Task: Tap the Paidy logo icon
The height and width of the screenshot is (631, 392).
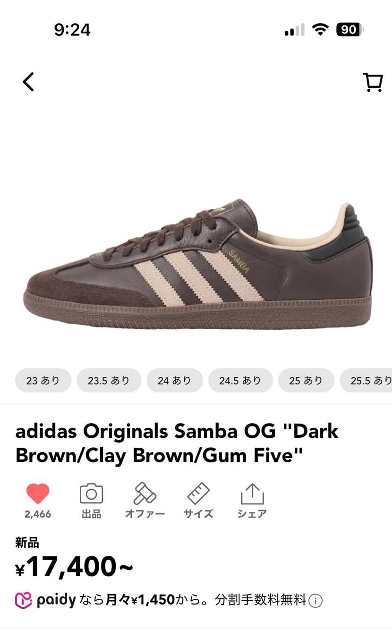Action: coord(24,601)
